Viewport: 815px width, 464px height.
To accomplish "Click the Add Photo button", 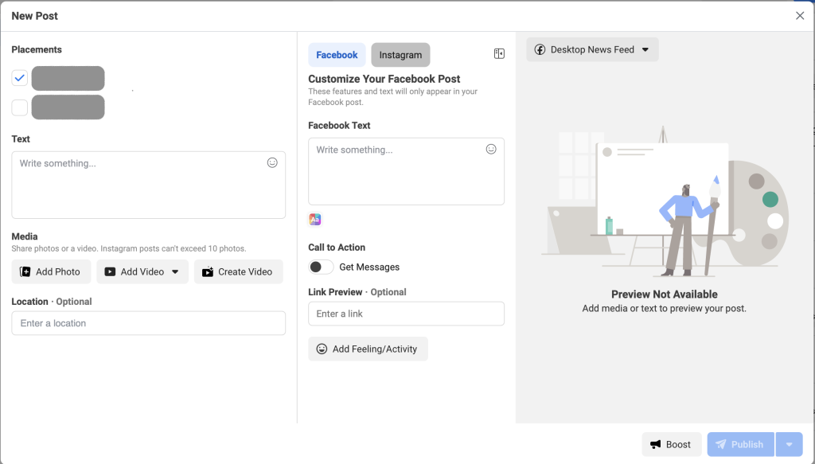I will pyautogui.click(x=51, y=271).
